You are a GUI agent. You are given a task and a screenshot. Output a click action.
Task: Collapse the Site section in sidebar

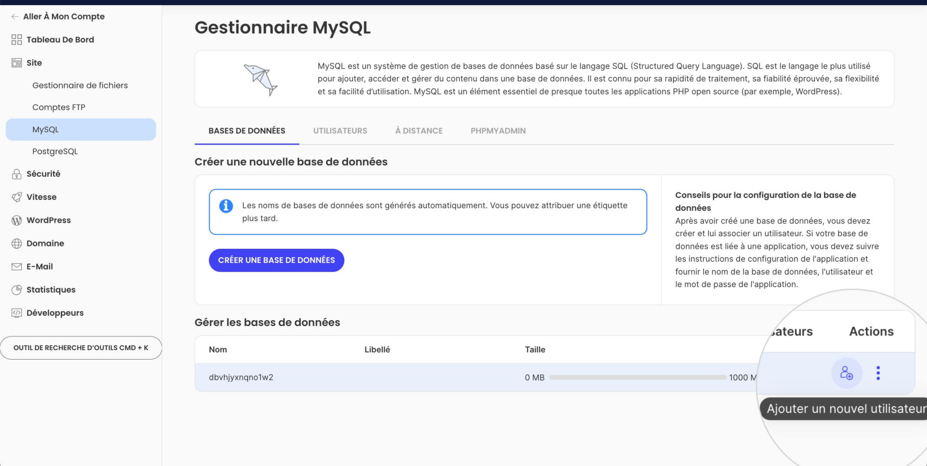point(34,62)
